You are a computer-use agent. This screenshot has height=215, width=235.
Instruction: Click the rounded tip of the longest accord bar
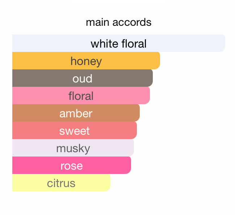coord(222,43)
